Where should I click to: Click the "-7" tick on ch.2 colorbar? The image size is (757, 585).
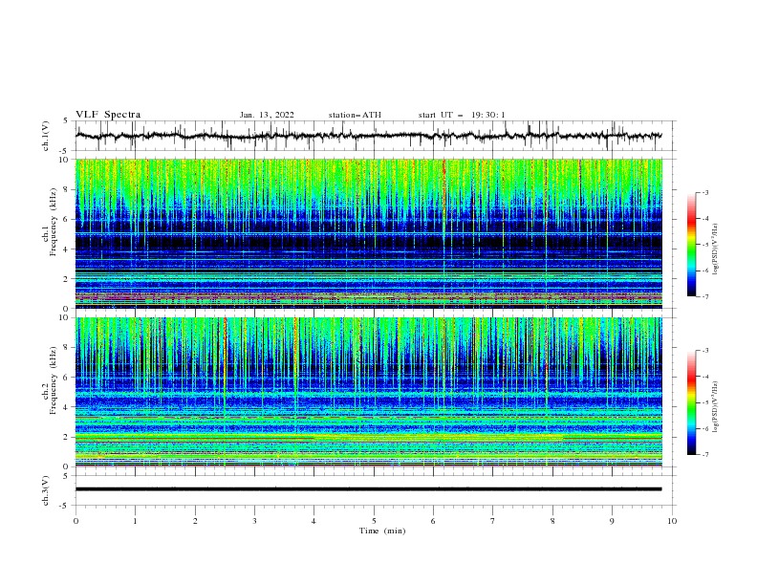(x=704, y=455)
